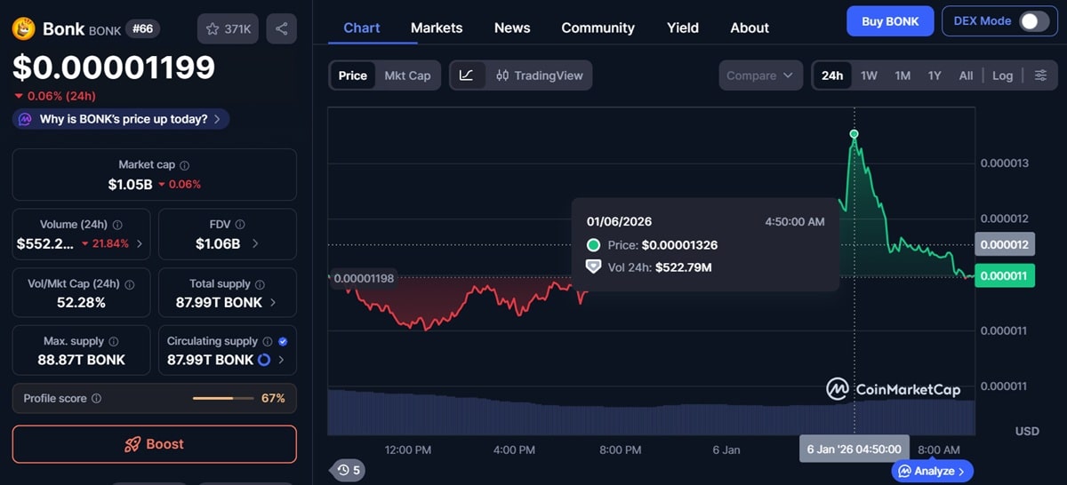This screenshot has width=1067, height=485.
Task: Open the News tab
Action: [x=512, y=28]
